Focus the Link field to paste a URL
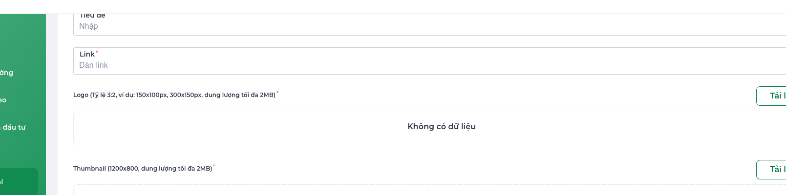This screenshot has width=786, height=195. point(430,65)
